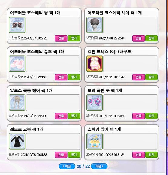Screen dimensions: 168x175
Task: Click the blonde braided hair pack icon
Action: [x=17, y=103]
